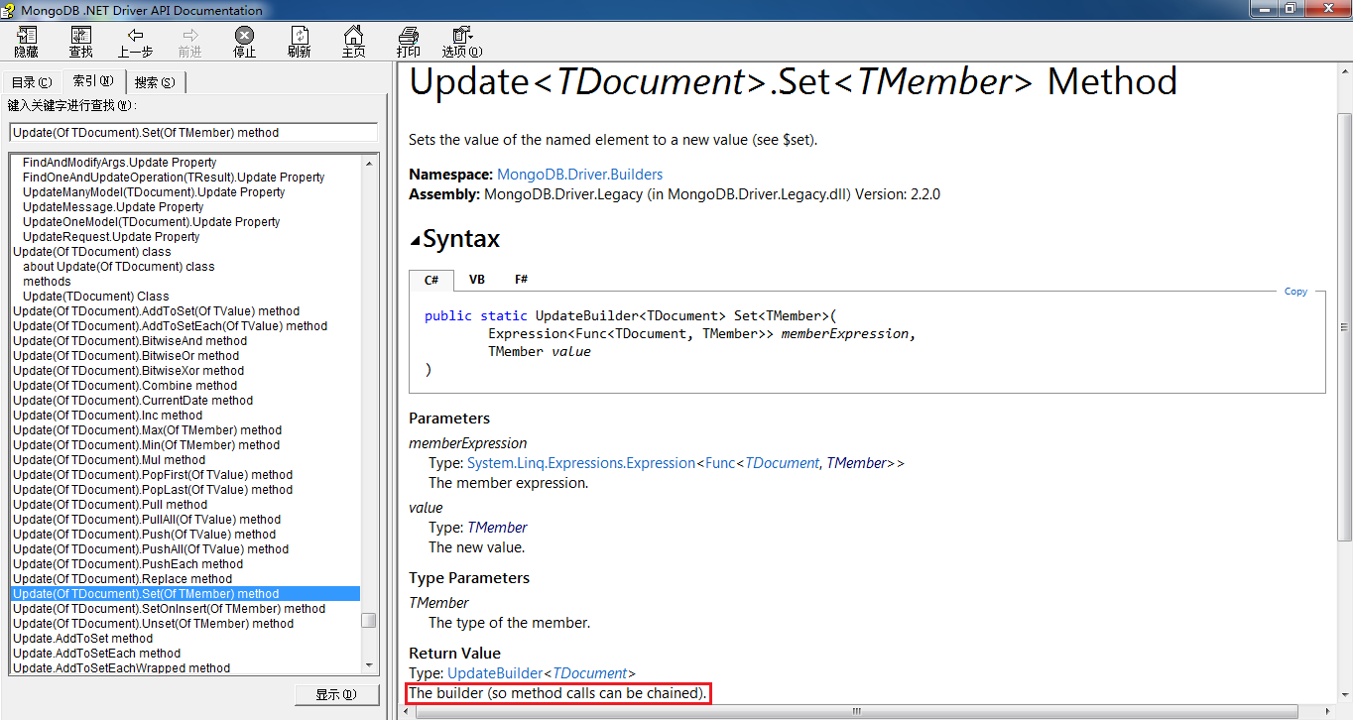Select 'FindAndModifyArgs.Update Property' index entry
The width and height of the screenshot is (1353, 720).
pos(119,163)
